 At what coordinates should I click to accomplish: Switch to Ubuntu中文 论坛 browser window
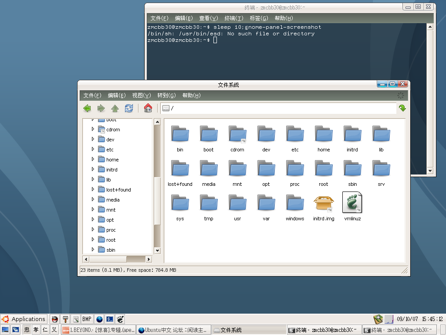(x=174, y=330)
